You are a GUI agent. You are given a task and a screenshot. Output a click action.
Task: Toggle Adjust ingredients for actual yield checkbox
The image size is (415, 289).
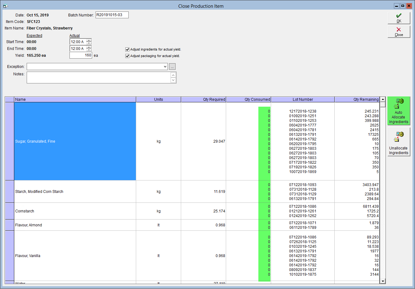point(127,49)
